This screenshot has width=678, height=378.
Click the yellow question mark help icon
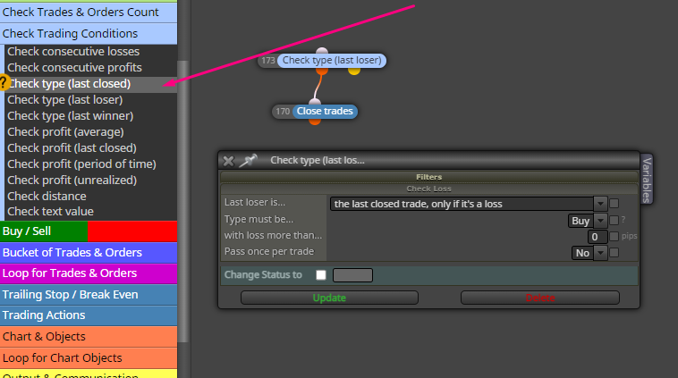pyautogui.click(x=3, y=82)
